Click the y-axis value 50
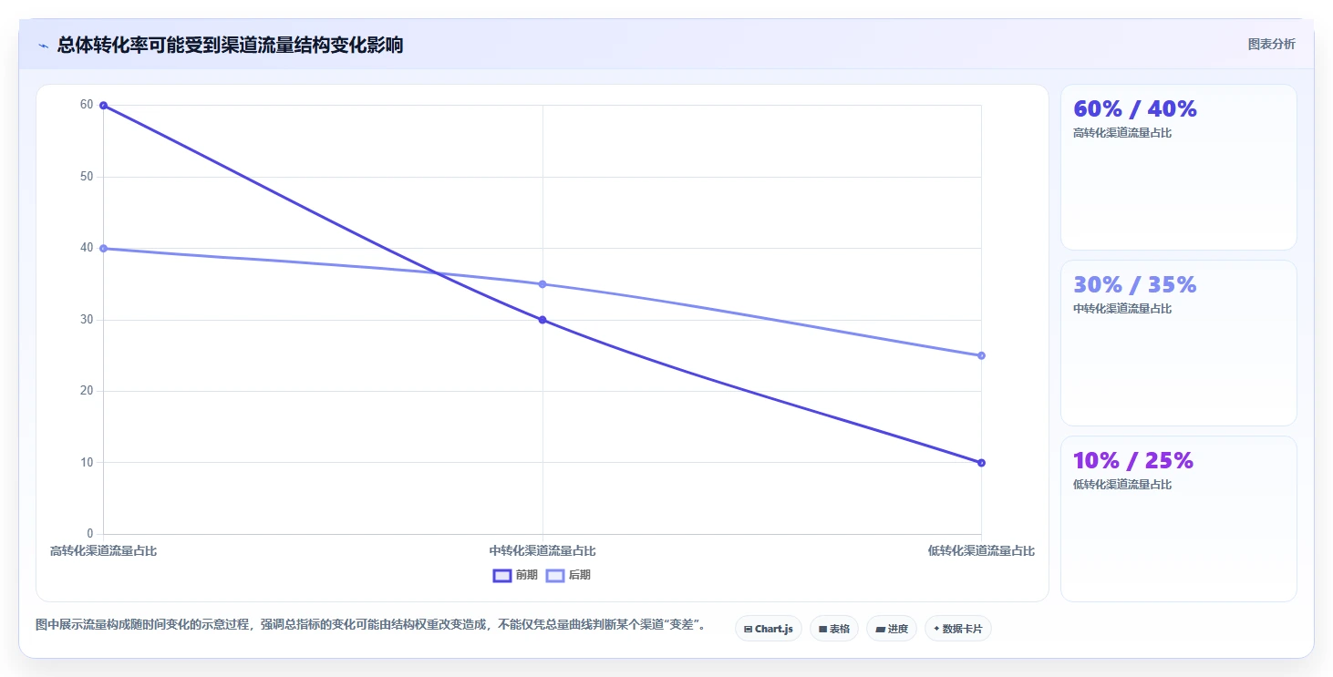This screenshot has width=1333, height=677. coord(87,177)
